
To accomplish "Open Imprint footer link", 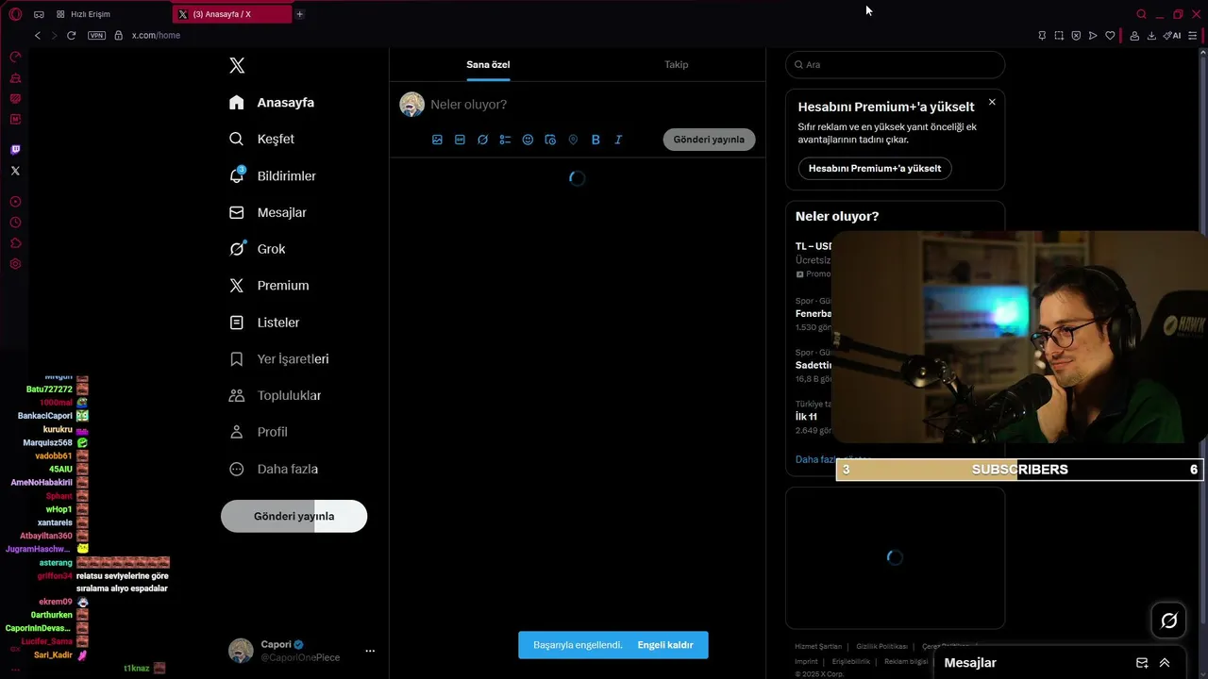I will click(806, 661).
